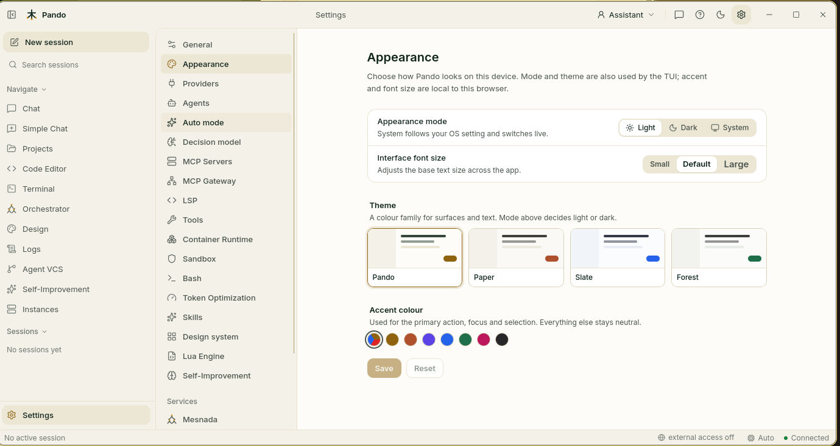Pick the pink accent colour
Image resolution: width=840 pixels, height=446 pixels.
point(484,340)
